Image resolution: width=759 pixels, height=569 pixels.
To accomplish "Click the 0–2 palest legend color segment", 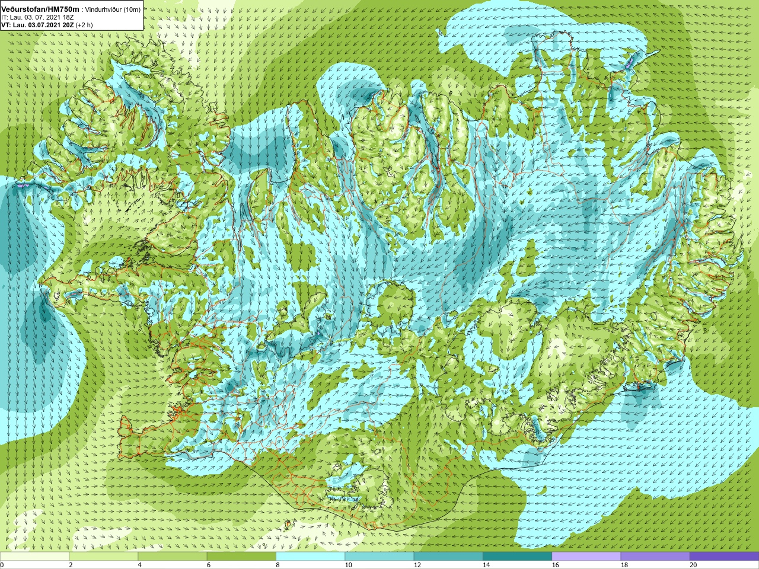I will [34, 557].
